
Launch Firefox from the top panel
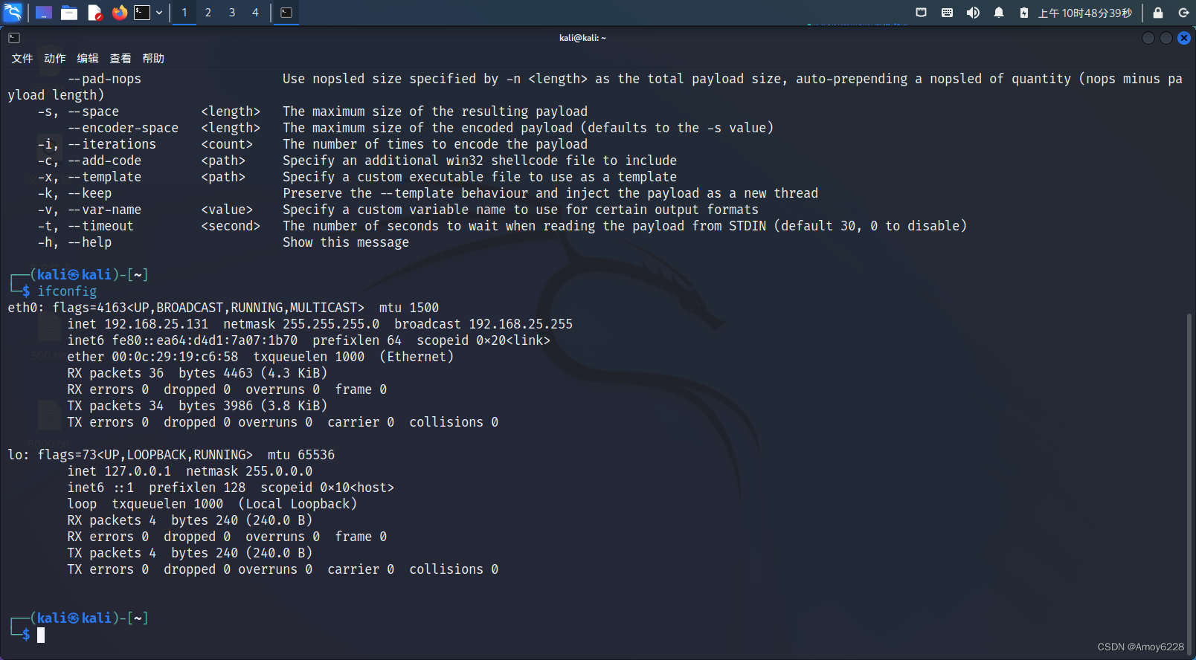coord(119,13)
